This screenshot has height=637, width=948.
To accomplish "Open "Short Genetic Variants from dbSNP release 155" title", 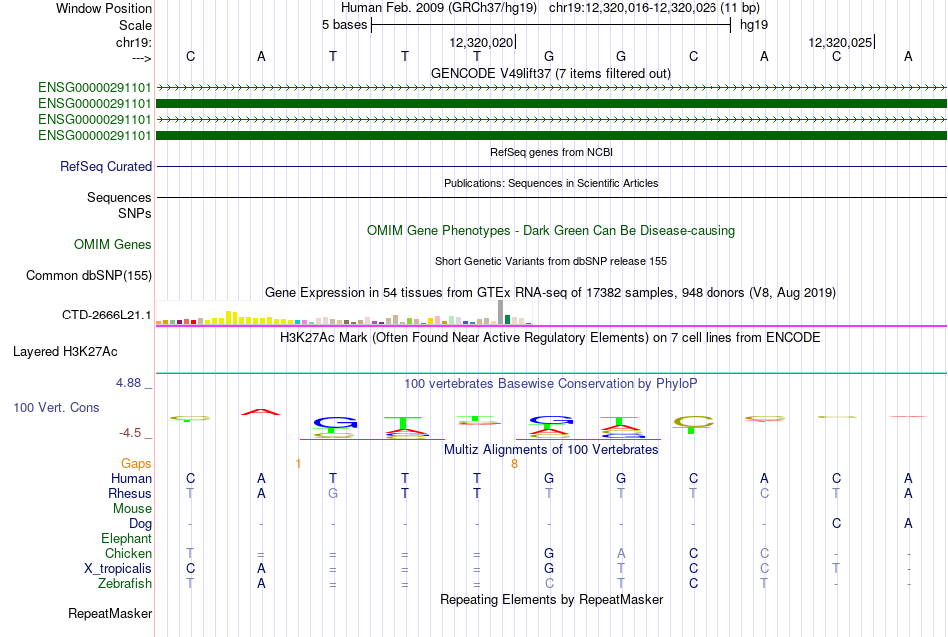I will [x=551, y=261].
